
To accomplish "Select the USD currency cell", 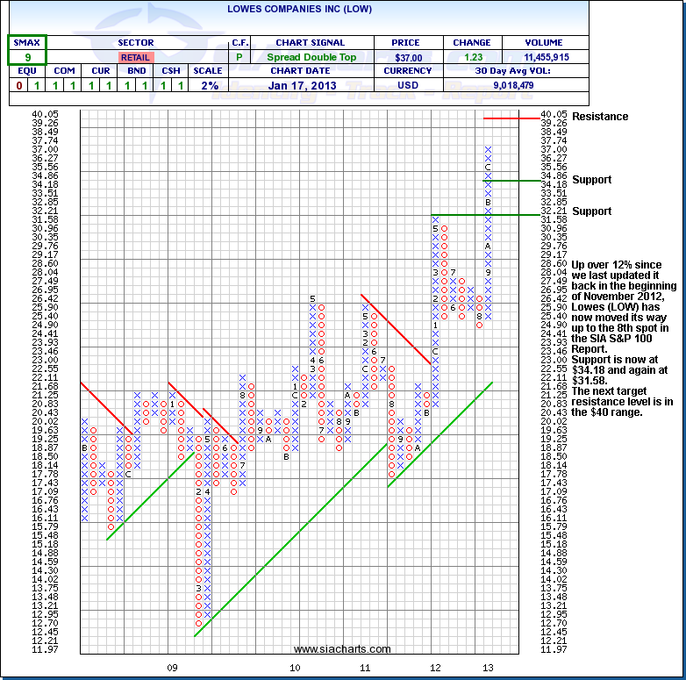I will (408, 86).
